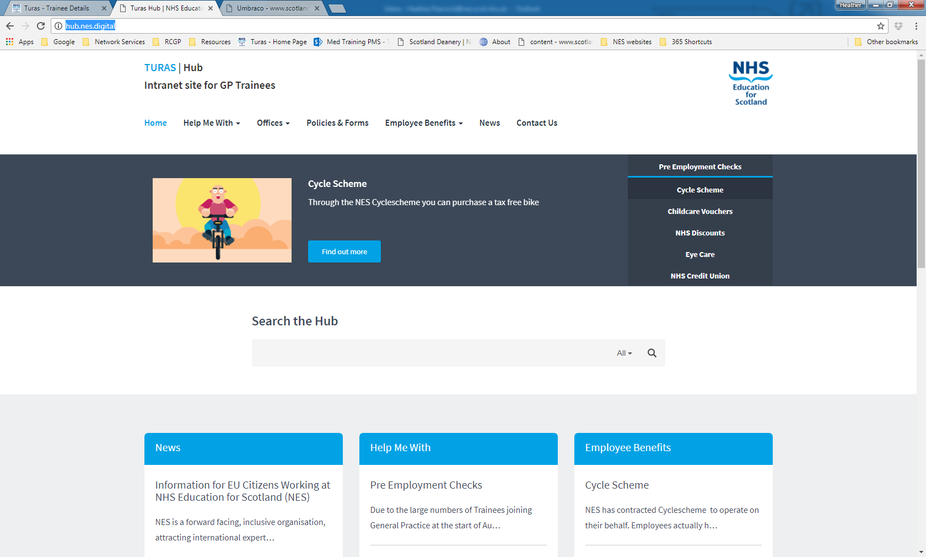Bookmark this page with star icon

[881, 26]
